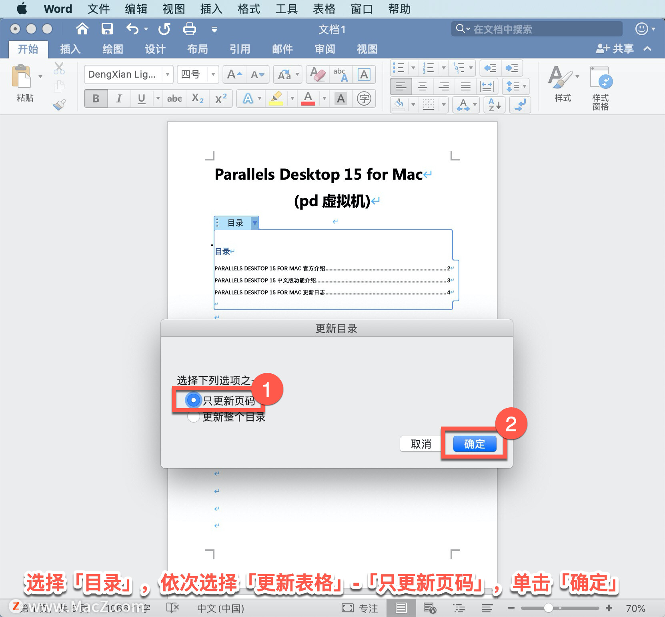665x617 pixels.
Task: Sort text with A-Z icon
Action: pos(495,105)
